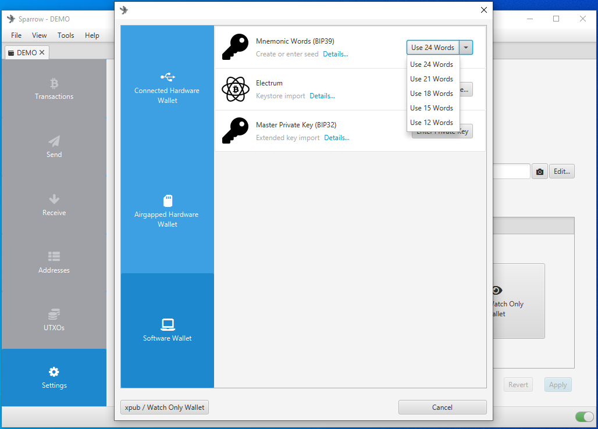Select the Settings section in the sidebar
Viewport: 598px width, 429px height.
pyautogui.click(x=54, y=378)
